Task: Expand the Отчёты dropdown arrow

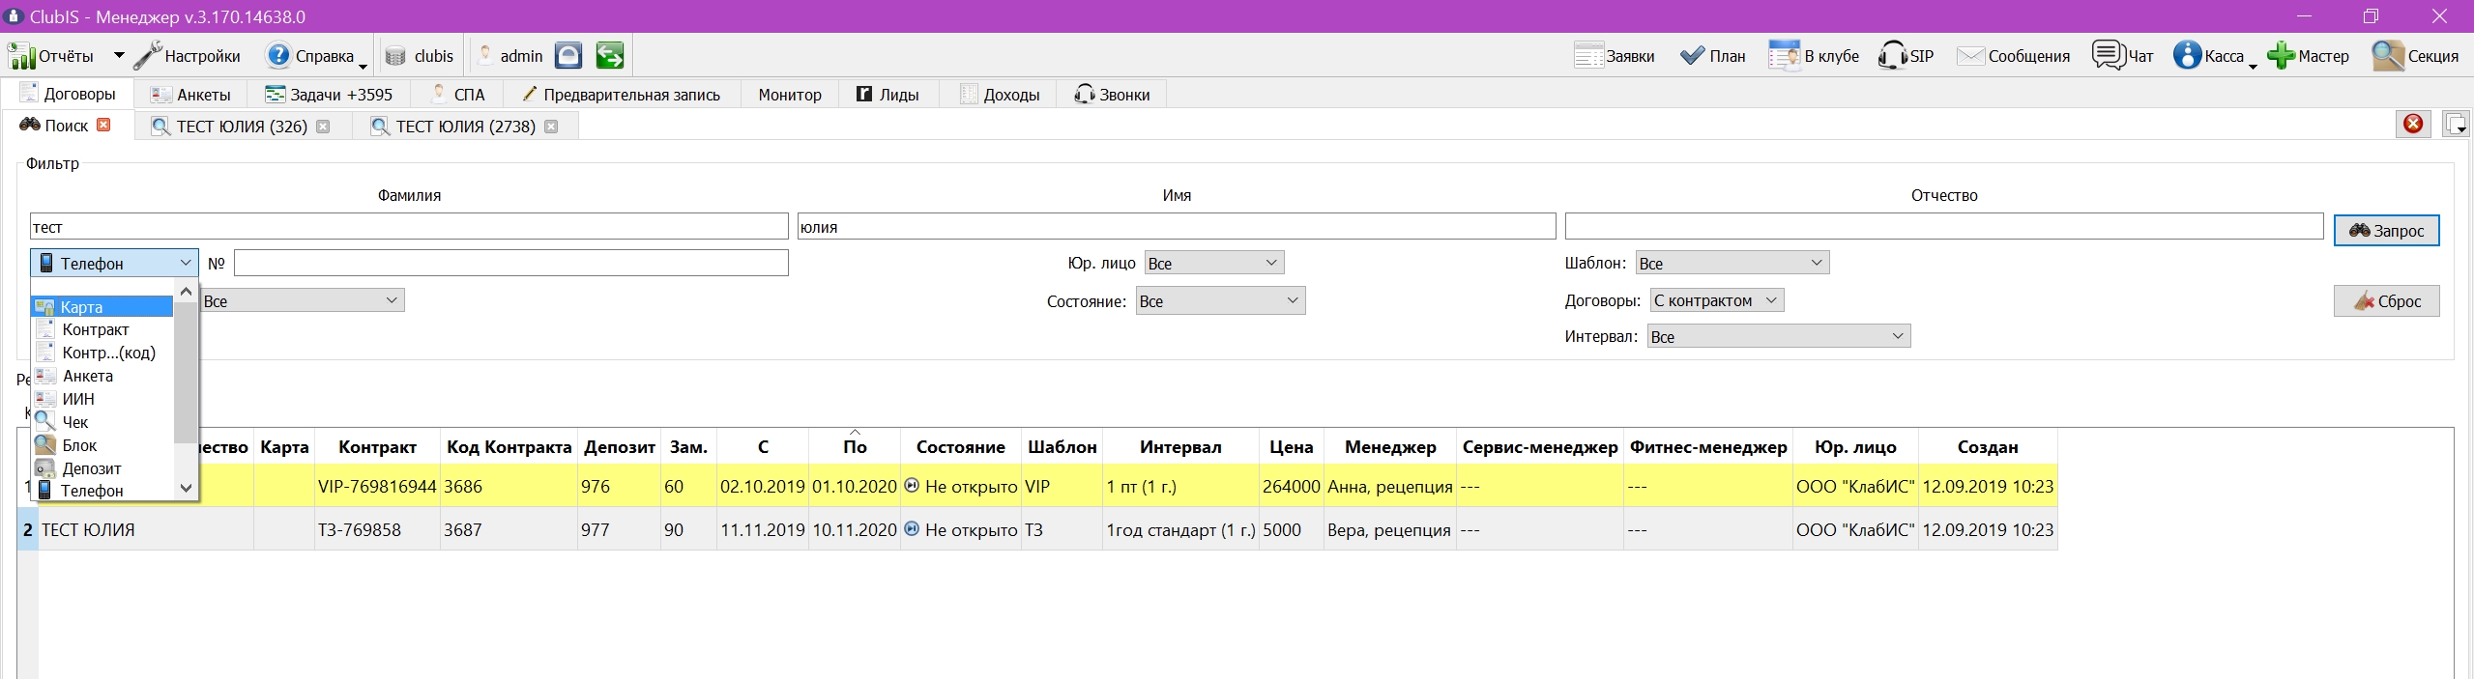Action: pos(119,56)
